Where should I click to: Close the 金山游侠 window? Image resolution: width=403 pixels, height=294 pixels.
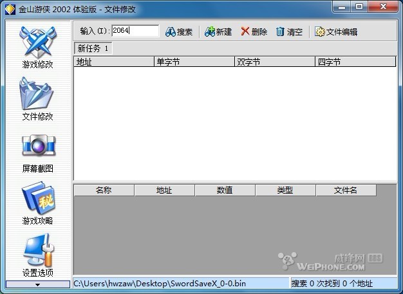(383, 7)
